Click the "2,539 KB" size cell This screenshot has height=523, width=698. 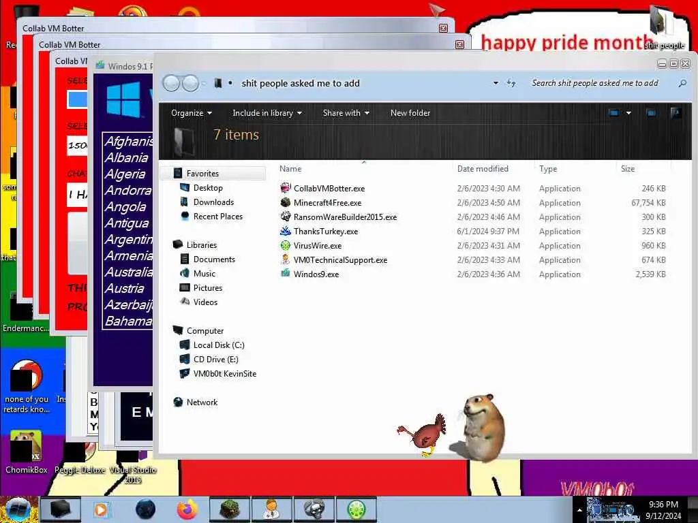(650, 274)
